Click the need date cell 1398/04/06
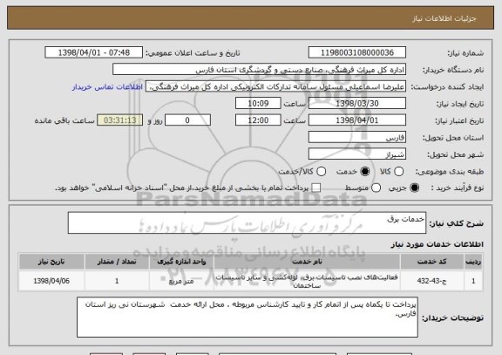This screenshot has height=355, width=502. (51, 281)
